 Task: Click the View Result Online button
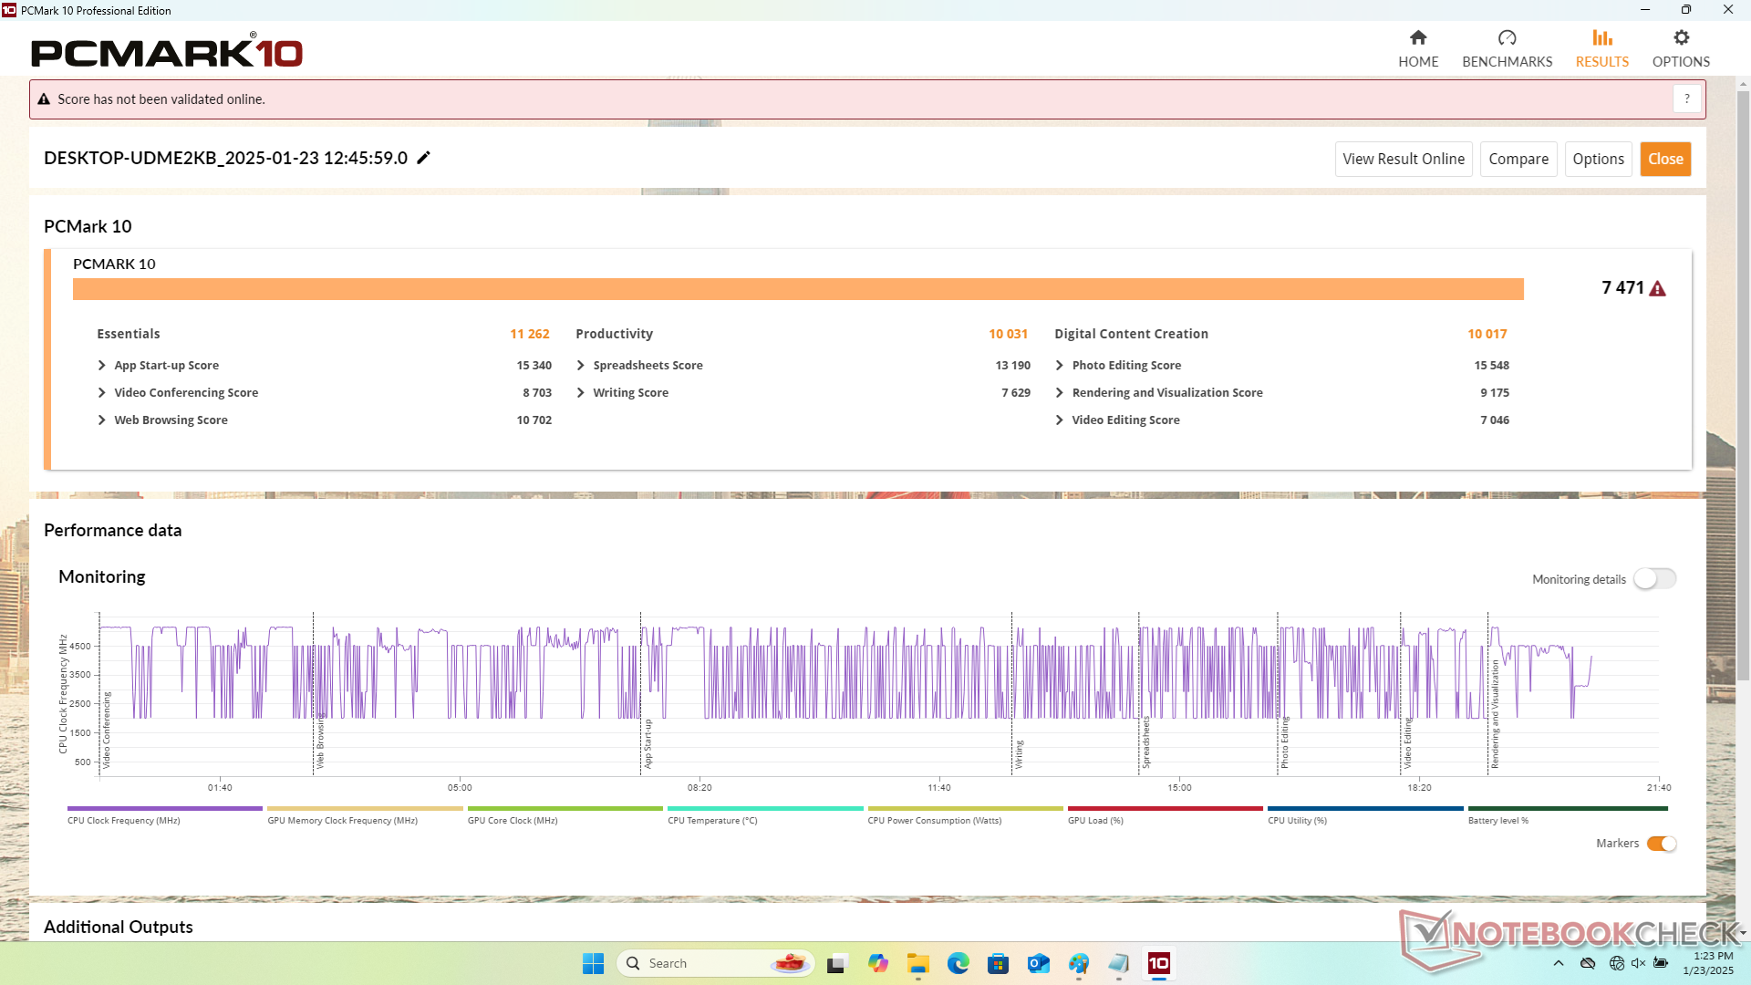point(1403,159)
